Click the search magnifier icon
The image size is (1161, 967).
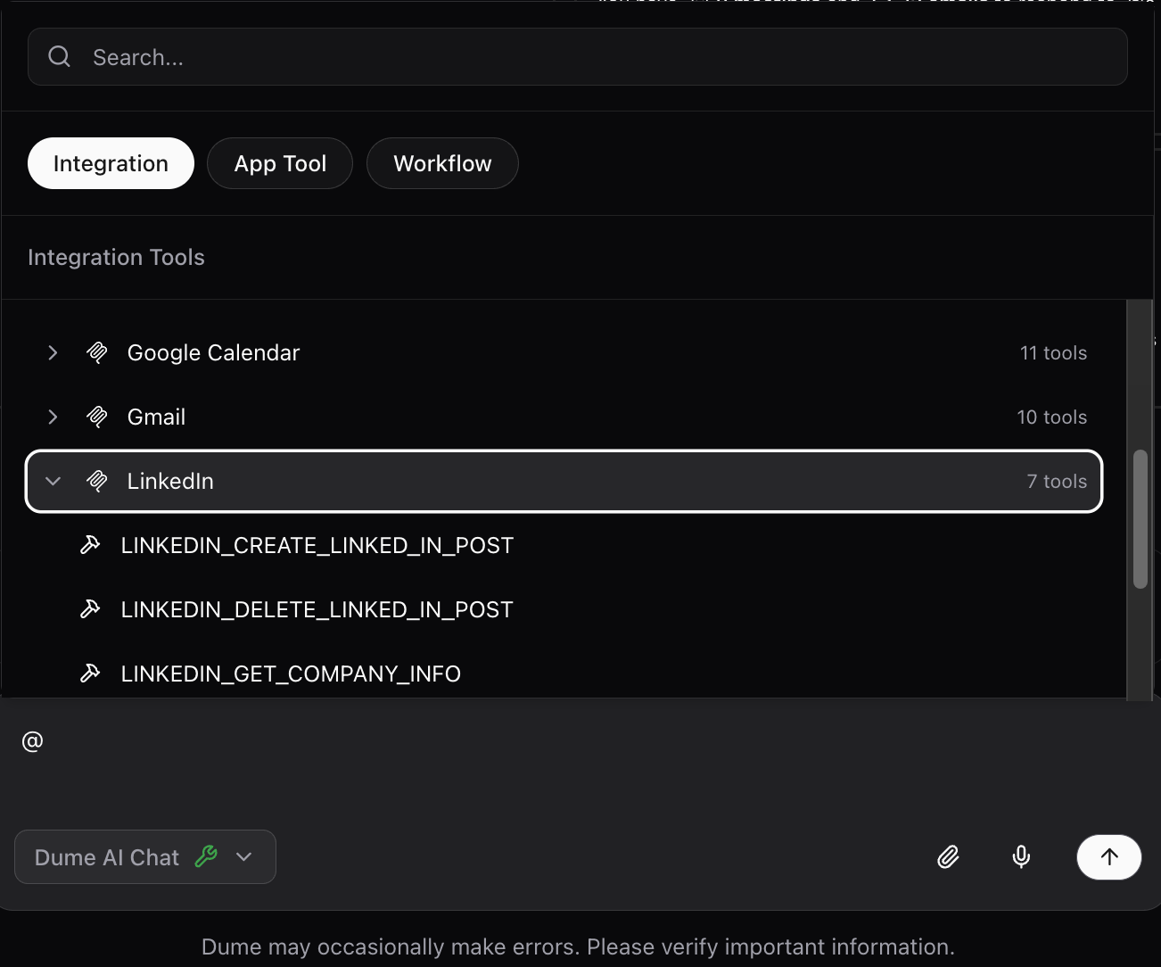click(x=59, y=56)
